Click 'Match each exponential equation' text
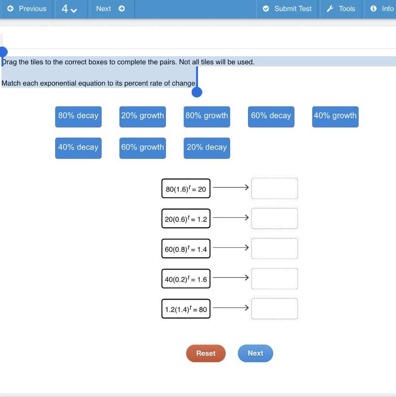This screenshot has height=397, width=396. [99, 83]
